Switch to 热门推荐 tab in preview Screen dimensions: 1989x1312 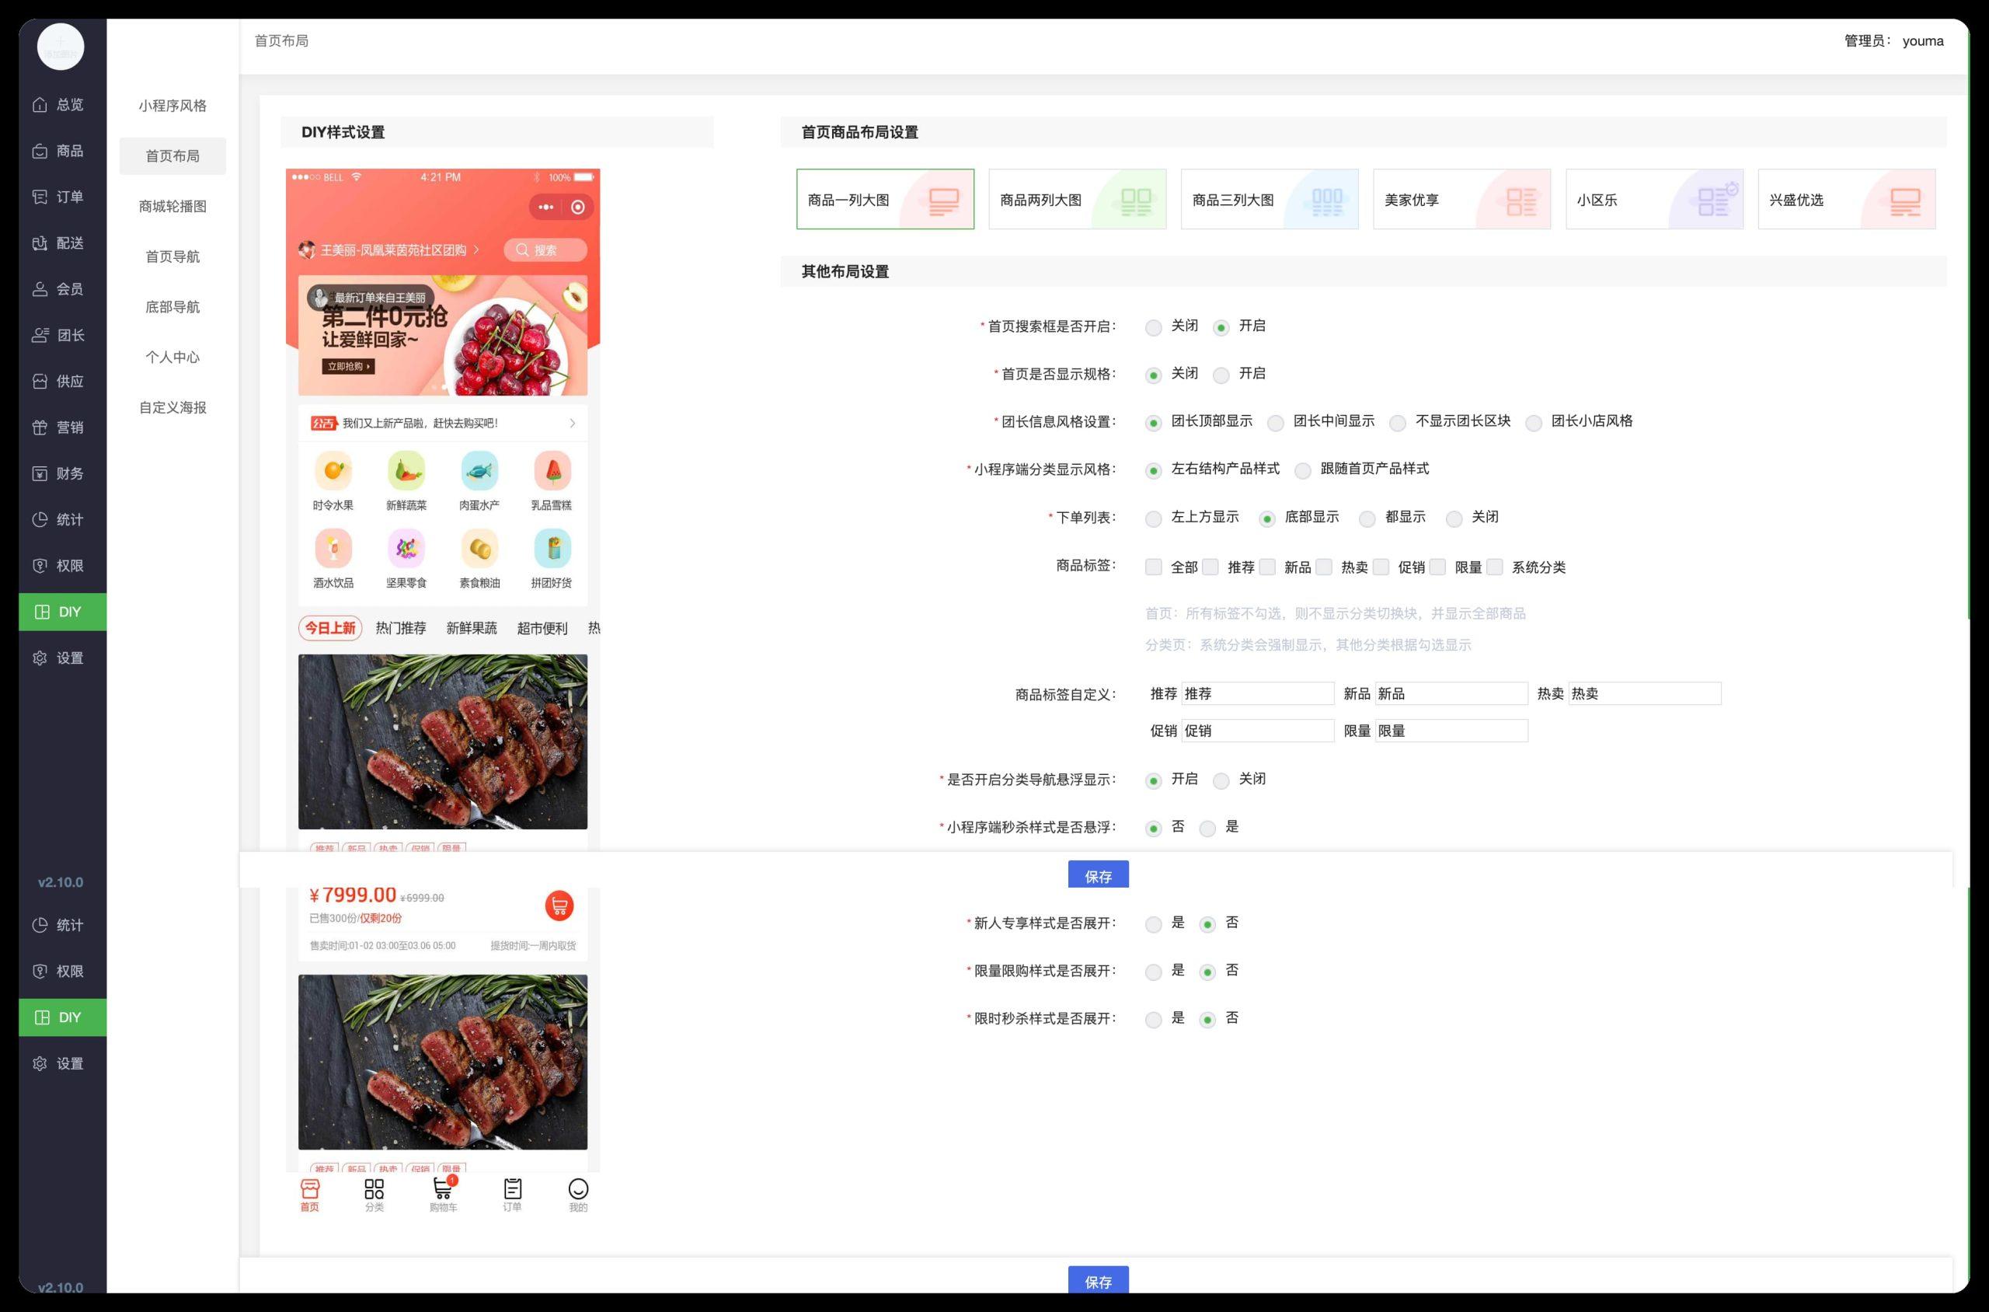401,627
